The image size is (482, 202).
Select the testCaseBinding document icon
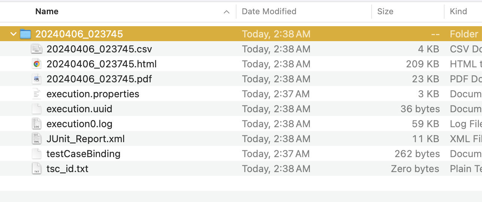(36, 154)
